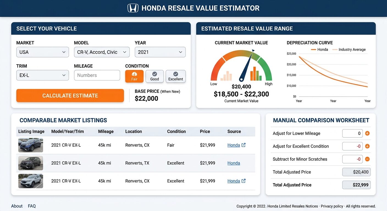Click the dark gray CR-V listing thumbnail
The width and height of the screenshot is (387, 211).
pyautogui.click(x=31, y=163)
